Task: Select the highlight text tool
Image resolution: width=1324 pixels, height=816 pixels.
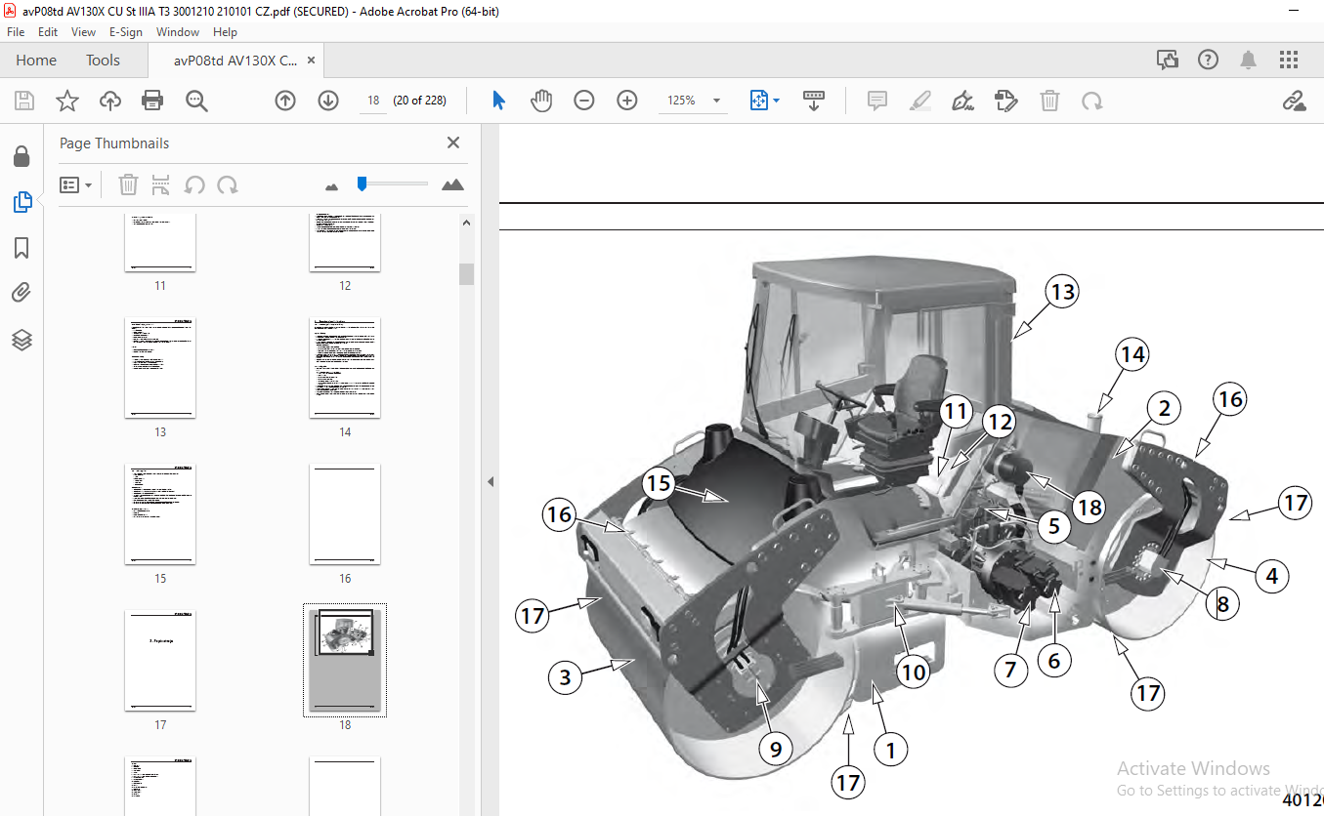Action: [x=919, y=101]
